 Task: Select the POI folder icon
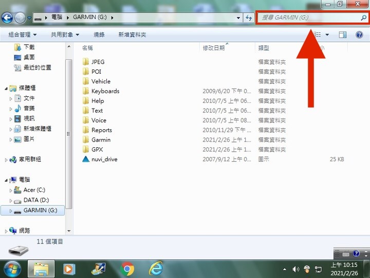coord(86,72)
